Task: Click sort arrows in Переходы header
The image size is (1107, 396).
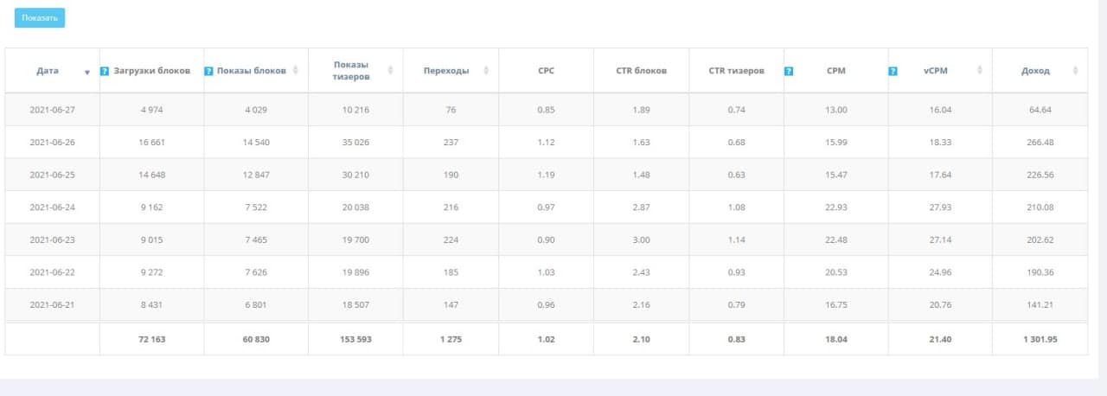Action: [485, 71]
